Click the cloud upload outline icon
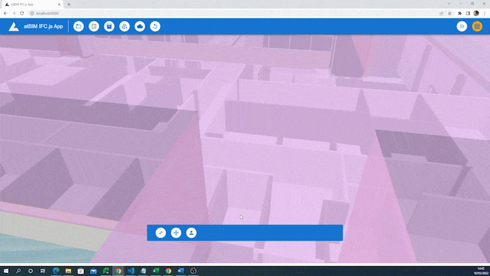This screenshot has width=490, height=276. tap(124, 26)
